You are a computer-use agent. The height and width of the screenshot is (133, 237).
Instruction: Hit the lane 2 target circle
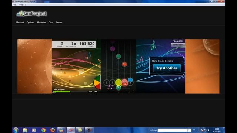point(112,82)
